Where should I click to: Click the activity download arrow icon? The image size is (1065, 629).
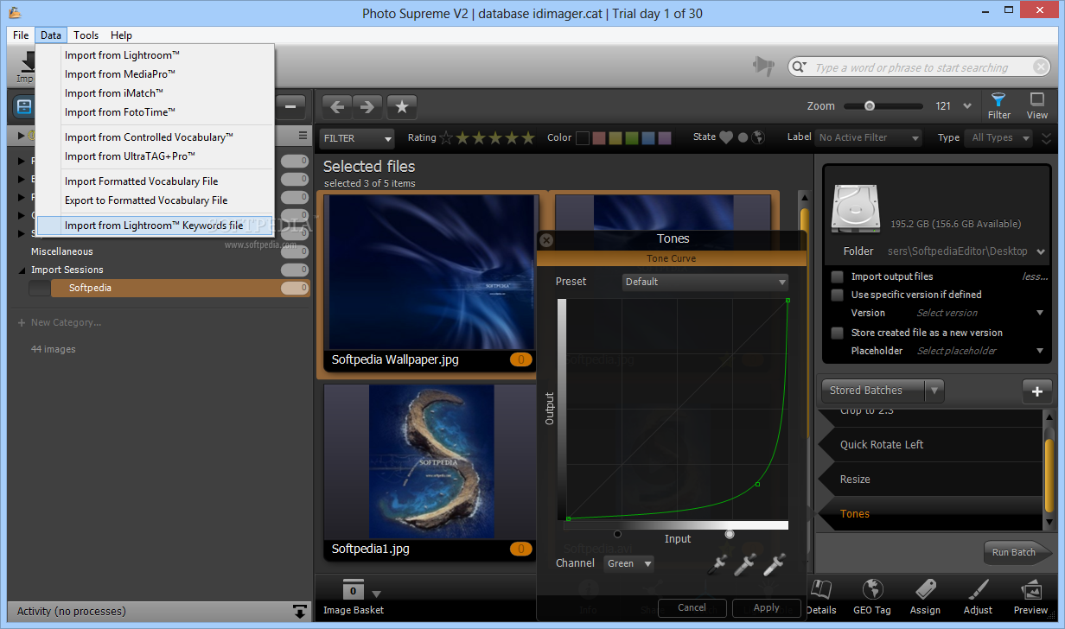[300, 611]
